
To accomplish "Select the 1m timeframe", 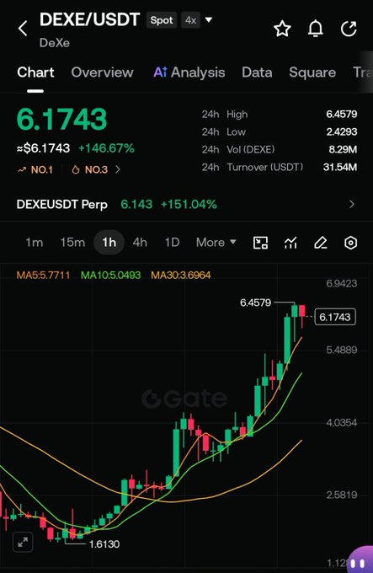I will pos(35,243).
